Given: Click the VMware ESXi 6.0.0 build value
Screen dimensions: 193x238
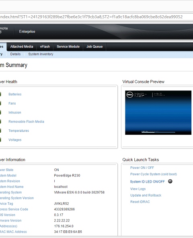Looking at the screenshot, I should coord(79,192).
